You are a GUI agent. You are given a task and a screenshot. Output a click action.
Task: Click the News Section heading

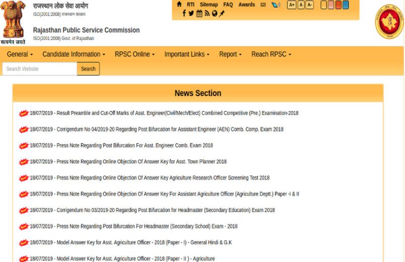click(198, 93)
